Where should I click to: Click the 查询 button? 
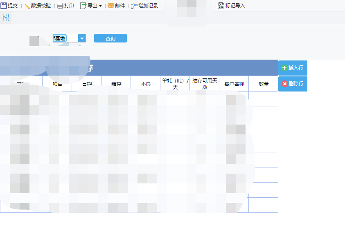[x=110, y=38]
